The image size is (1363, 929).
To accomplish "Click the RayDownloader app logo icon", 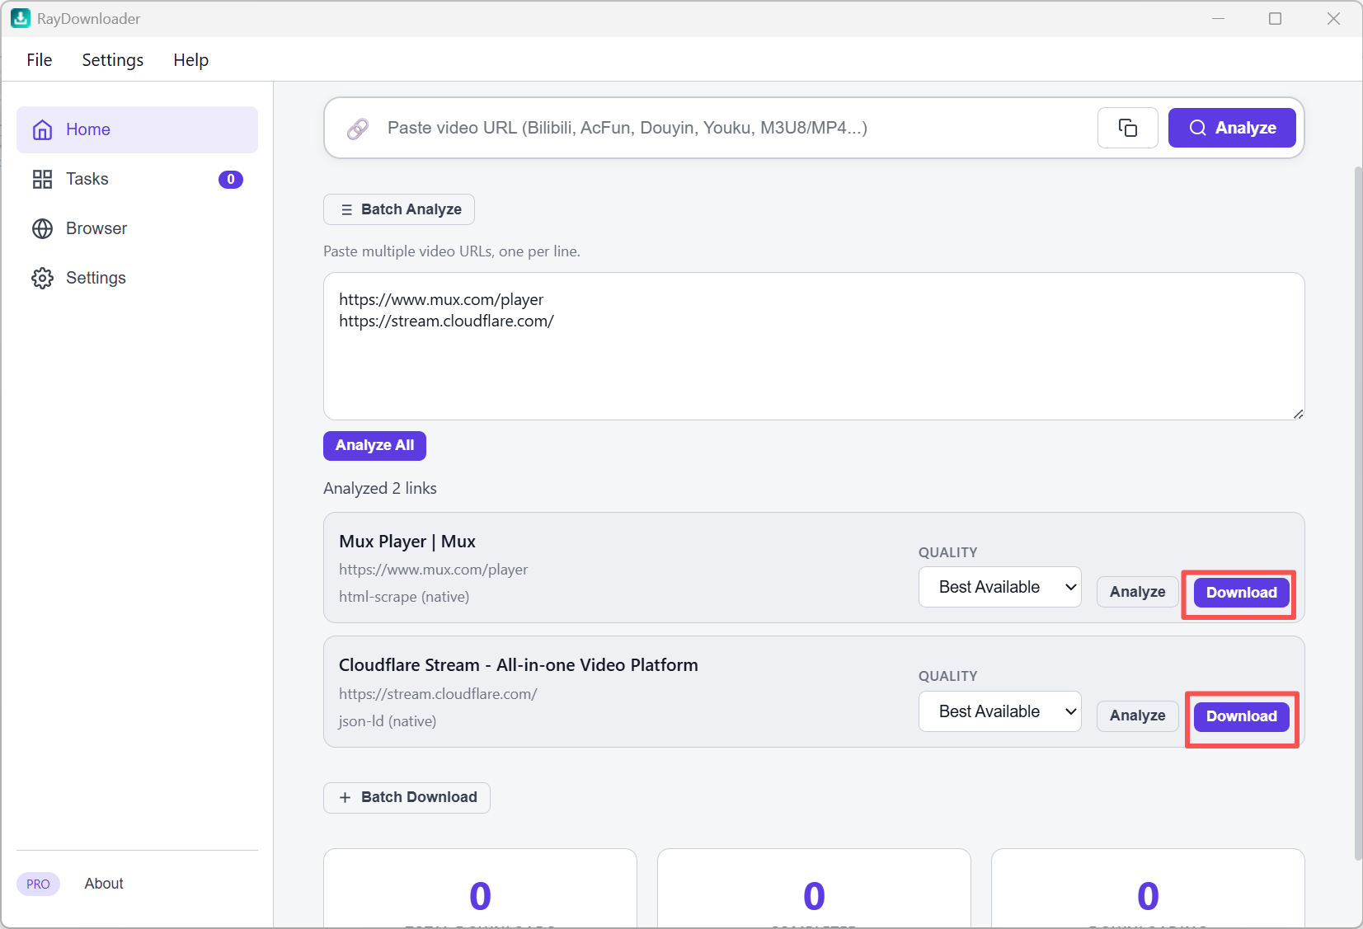I will point(21,18).
